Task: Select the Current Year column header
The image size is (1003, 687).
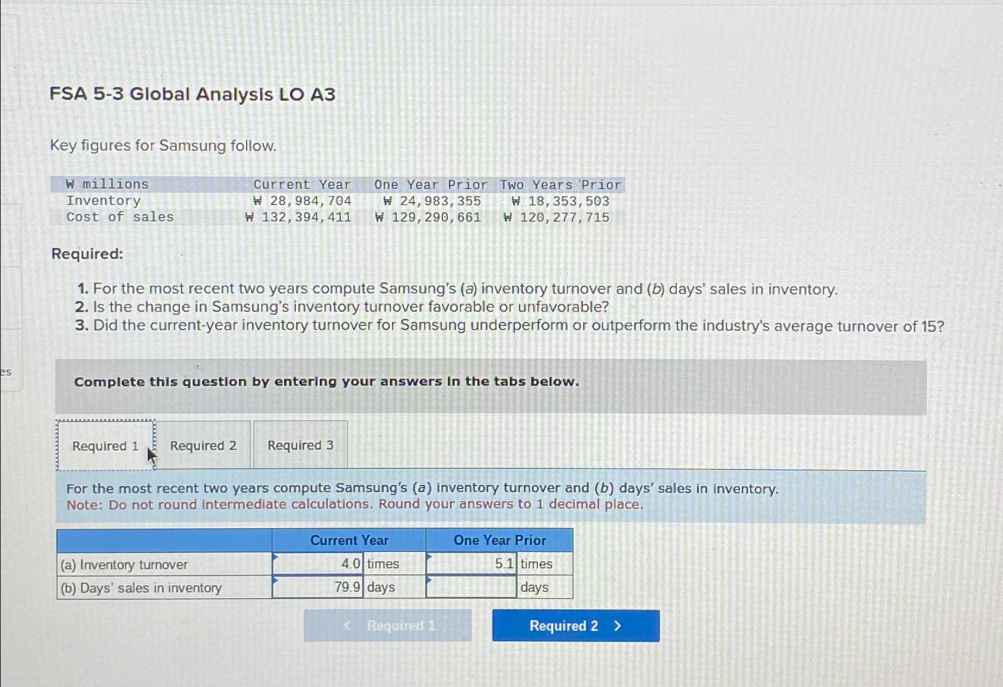Action: pyautogui.click(x=349, y=540)
